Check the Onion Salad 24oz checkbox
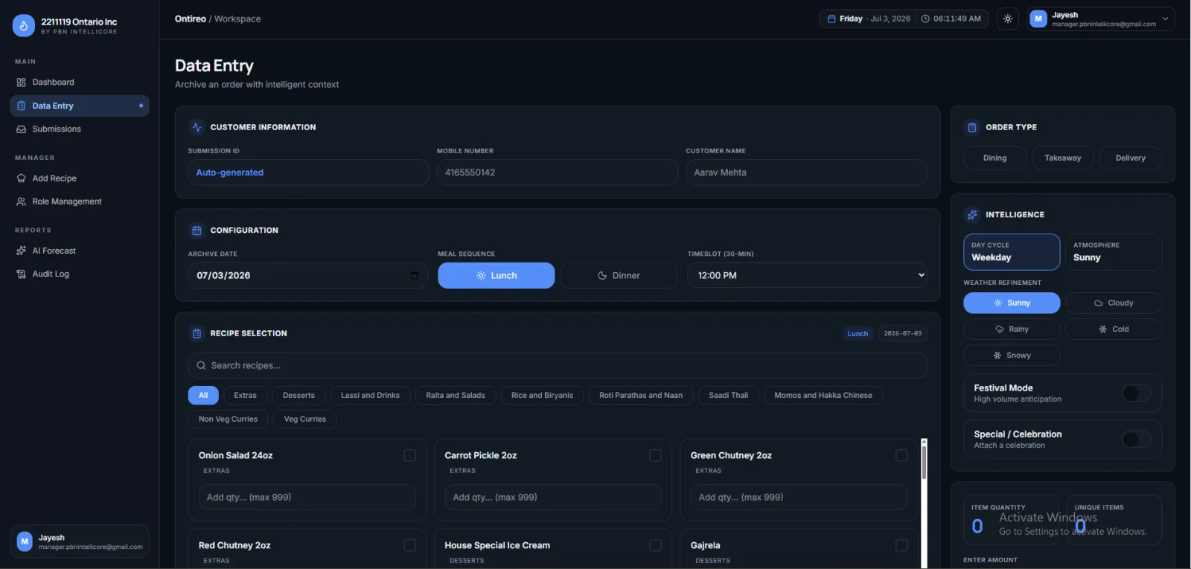The height and width of the screenshot is (569, 1191). [x=409, y=455]
